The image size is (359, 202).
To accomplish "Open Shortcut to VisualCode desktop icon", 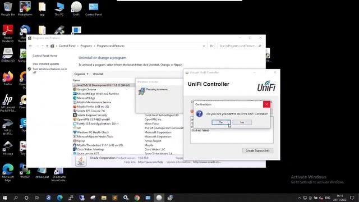I will coord(59,175).
